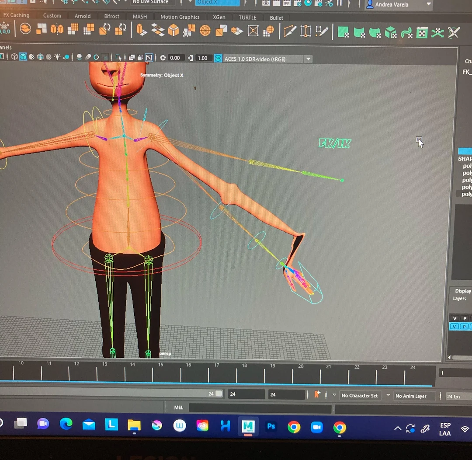Expand the Andrea Varela account dropdown
472x460 pixels.
pyautogui.click(x=428, y=4)
